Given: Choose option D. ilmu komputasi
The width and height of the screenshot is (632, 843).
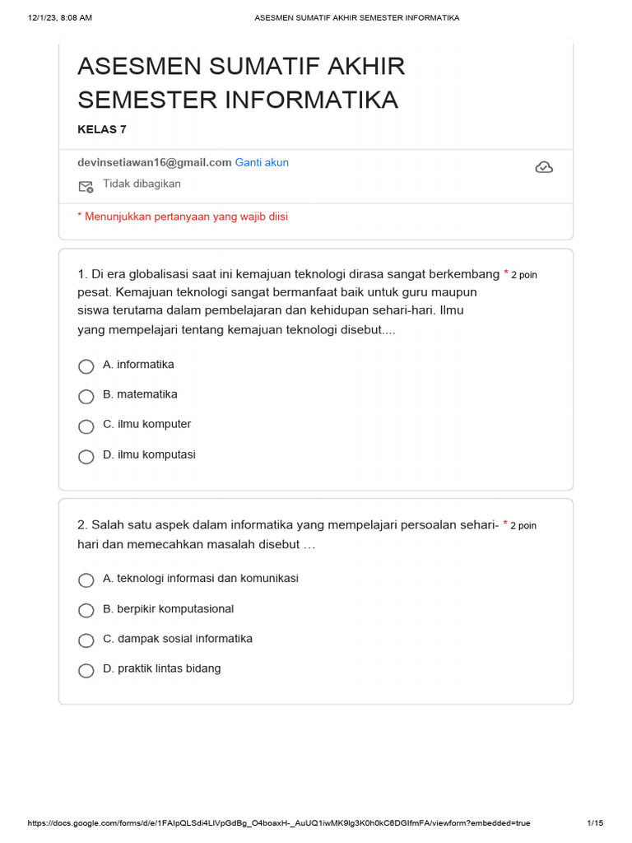Looking at the screenshot, I should (x=86, y=457).
